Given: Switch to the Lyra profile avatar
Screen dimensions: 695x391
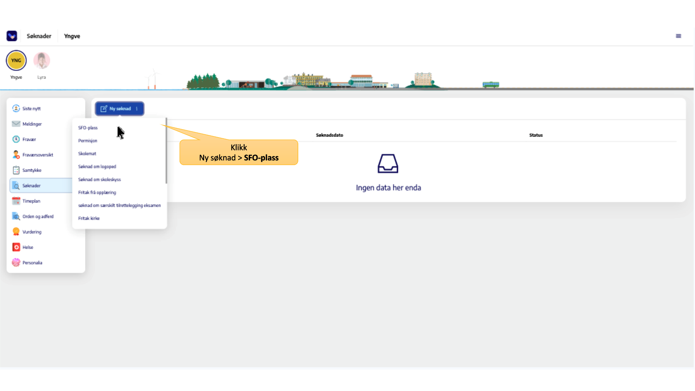Looking at the screenshot, I should (x=42, y=60).
